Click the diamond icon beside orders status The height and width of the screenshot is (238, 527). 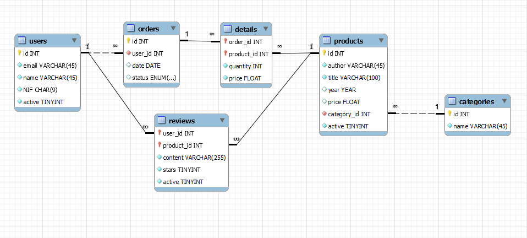click(x=128, y=78)
